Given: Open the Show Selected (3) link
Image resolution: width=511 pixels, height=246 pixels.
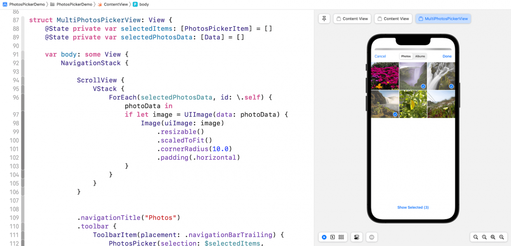Looking at the screenshot, I should click(413, 207).
